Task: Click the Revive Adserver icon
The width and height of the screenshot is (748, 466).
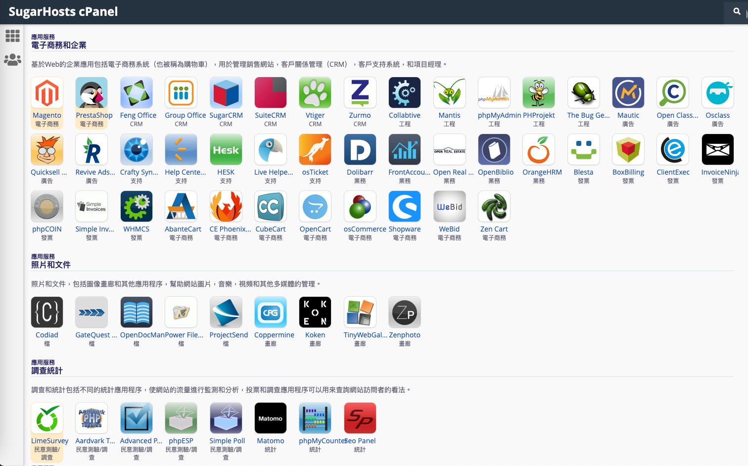Action: [x=92, y=149]
